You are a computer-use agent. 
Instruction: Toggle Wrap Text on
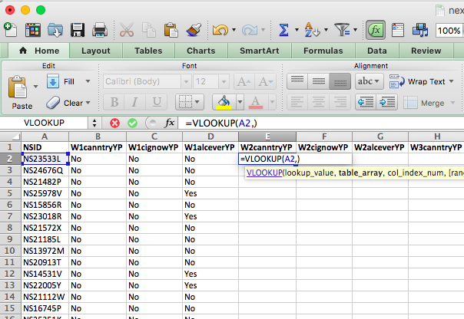419,81
